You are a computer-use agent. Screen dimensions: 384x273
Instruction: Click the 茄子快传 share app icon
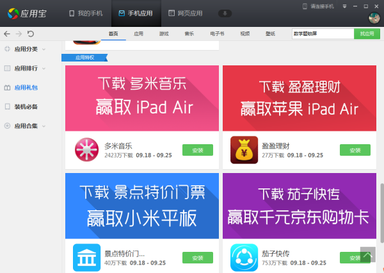244,258
